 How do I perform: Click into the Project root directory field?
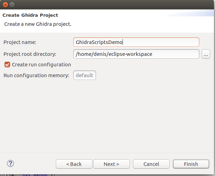(136, 54)
